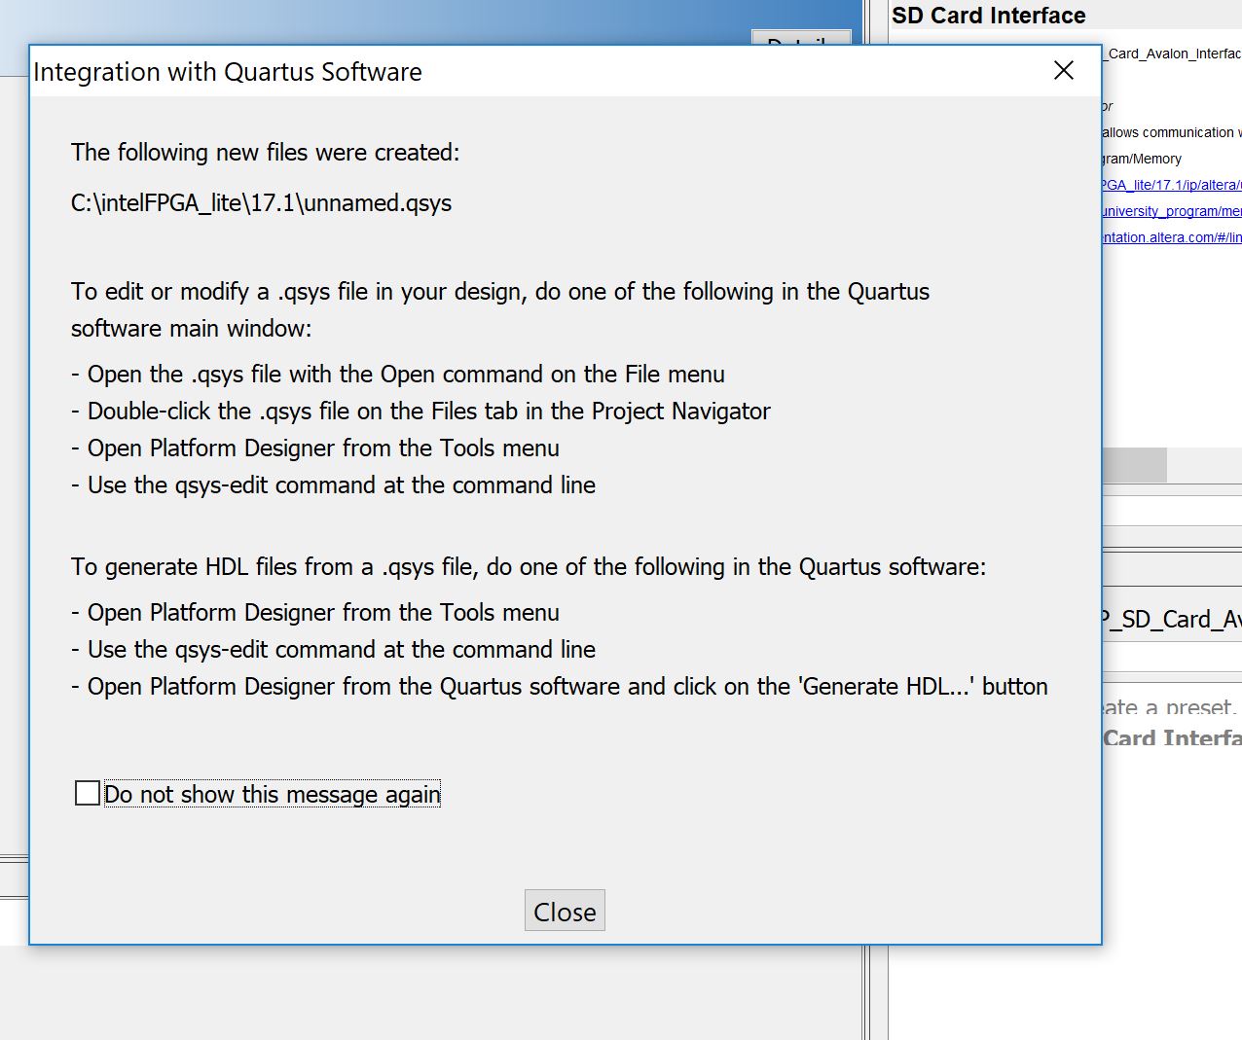Click the gray 'Card Interface' preset heading

tap(1172, 738)
